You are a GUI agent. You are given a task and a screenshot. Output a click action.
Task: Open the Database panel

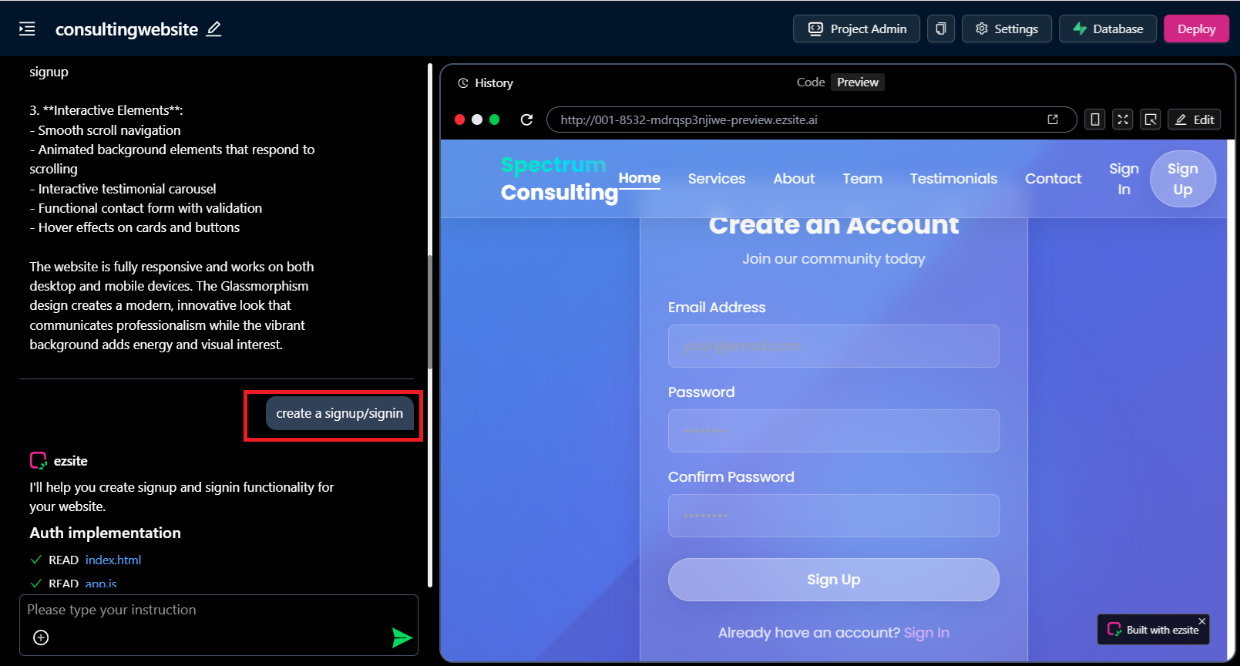pyautogui.click(x=1107, y=29)
